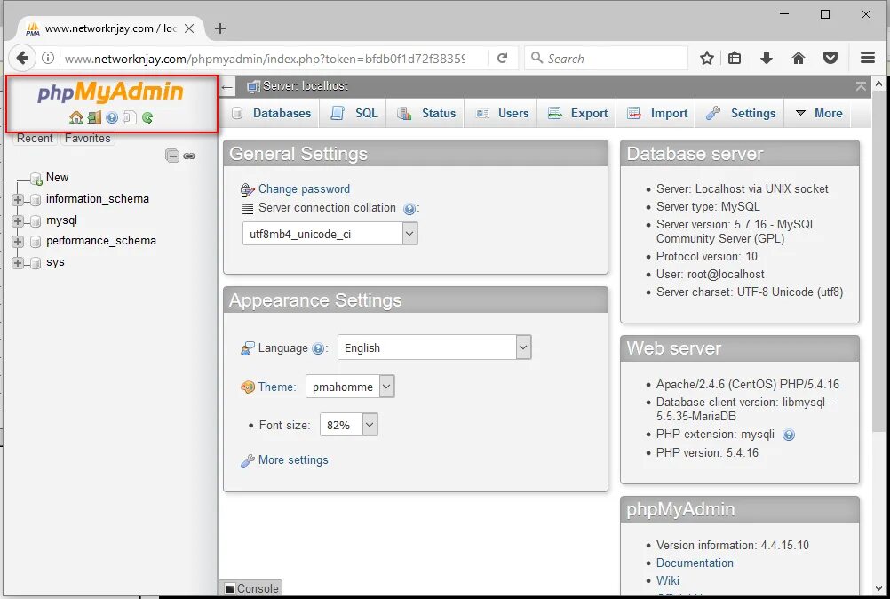Bookmark the page with the star icon
This screenshot has height=599, width=890.
coord(706,57)
